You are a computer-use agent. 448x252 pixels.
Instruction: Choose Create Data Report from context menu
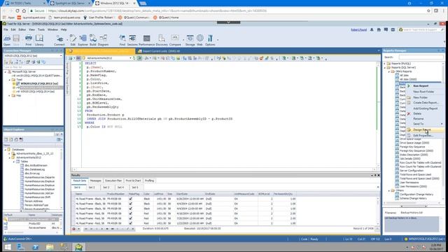pyautogui.click(x=425, y=103)
